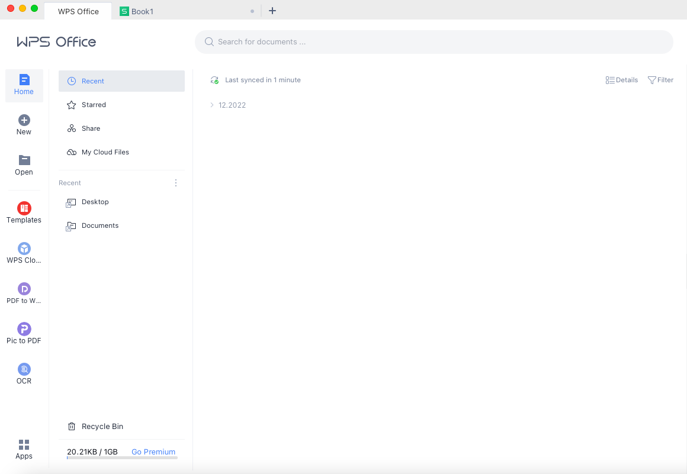Click the Open folder icon
Viewport: 687px width, 474px height.
pos(24,160)
